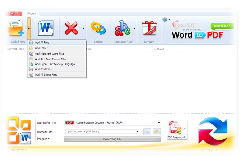This screenshot has height=158, width=241.
Task: Click the Output Path text field
Action: 100,132
